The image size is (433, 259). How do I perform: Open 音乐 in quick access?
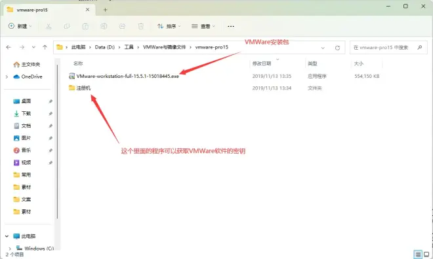tap(22, 150)
